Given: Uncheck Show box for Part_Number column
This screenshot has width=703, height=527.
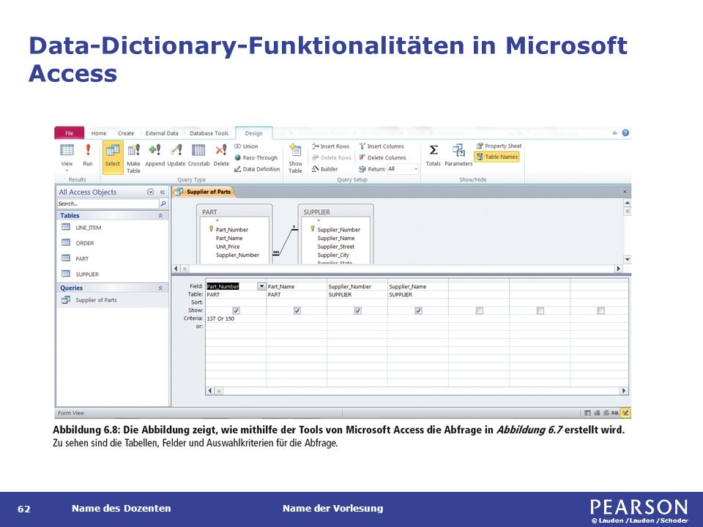Looking at the screenshot, I should tap(237, 310).
